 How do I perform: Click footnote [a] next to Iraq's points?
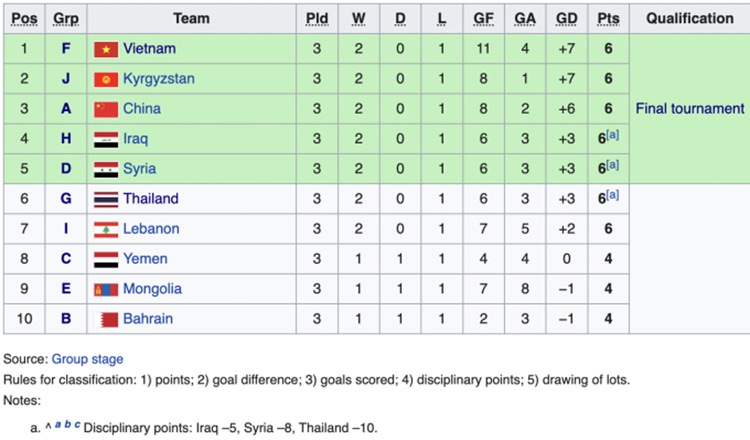click(x=613, y=135)
